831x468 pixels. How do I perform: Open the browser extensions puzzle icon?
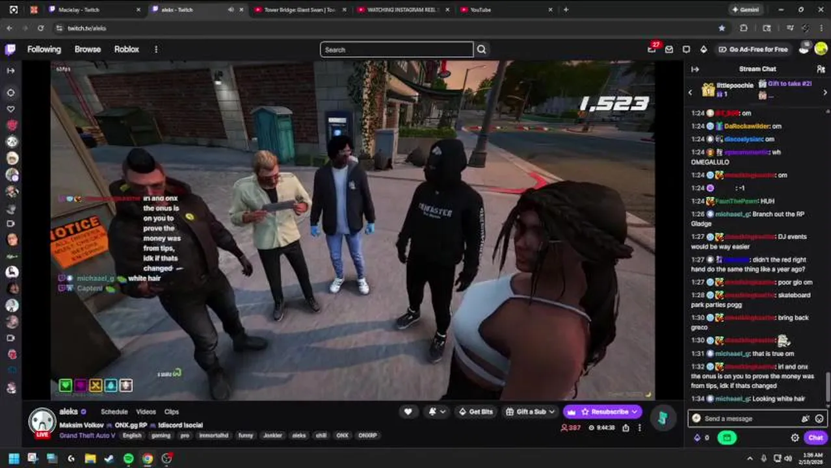[x=744, y=28]
